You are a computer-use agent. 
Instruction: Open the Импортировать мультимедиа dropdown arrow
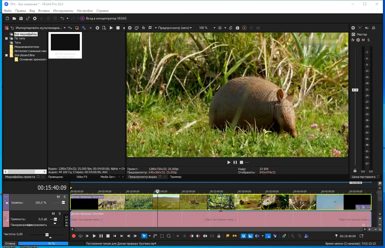(x=65, y=28)
